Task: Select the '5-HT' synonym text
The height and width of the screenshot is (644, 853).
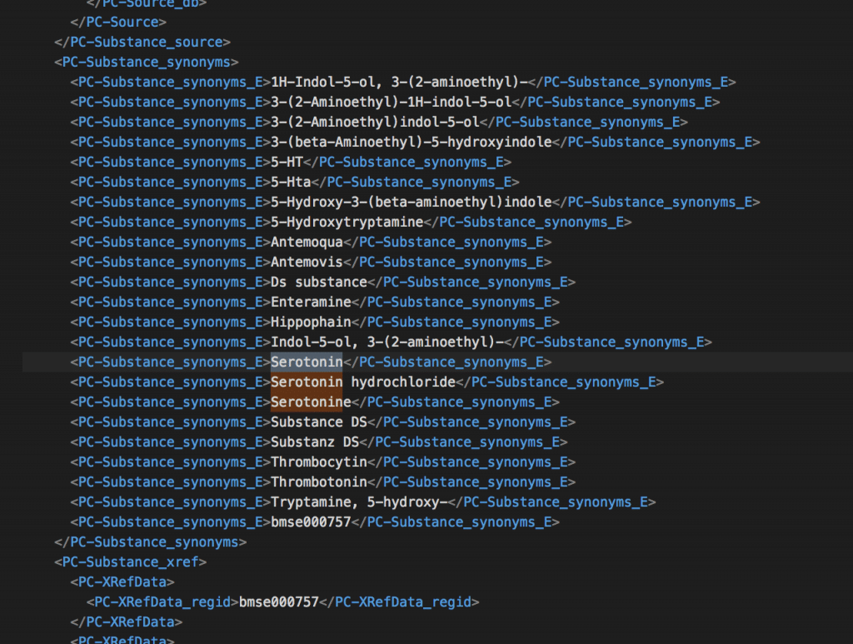Action: pos(287,162)
